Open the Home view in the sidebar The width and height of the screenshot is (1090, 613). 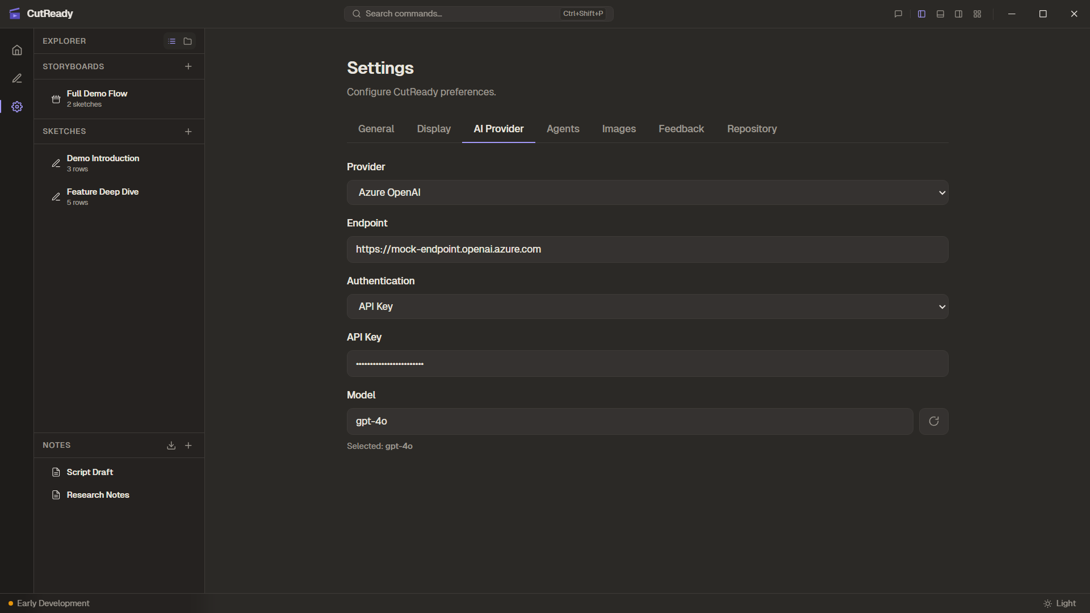tap(17, 50)
